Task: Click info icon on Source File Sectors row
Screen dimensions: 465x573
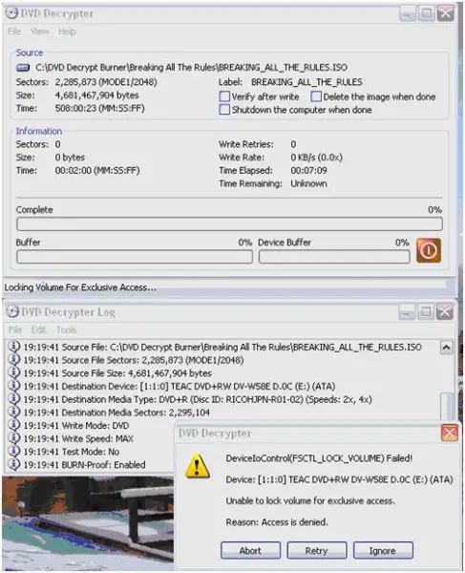Action: click(13, 360)
